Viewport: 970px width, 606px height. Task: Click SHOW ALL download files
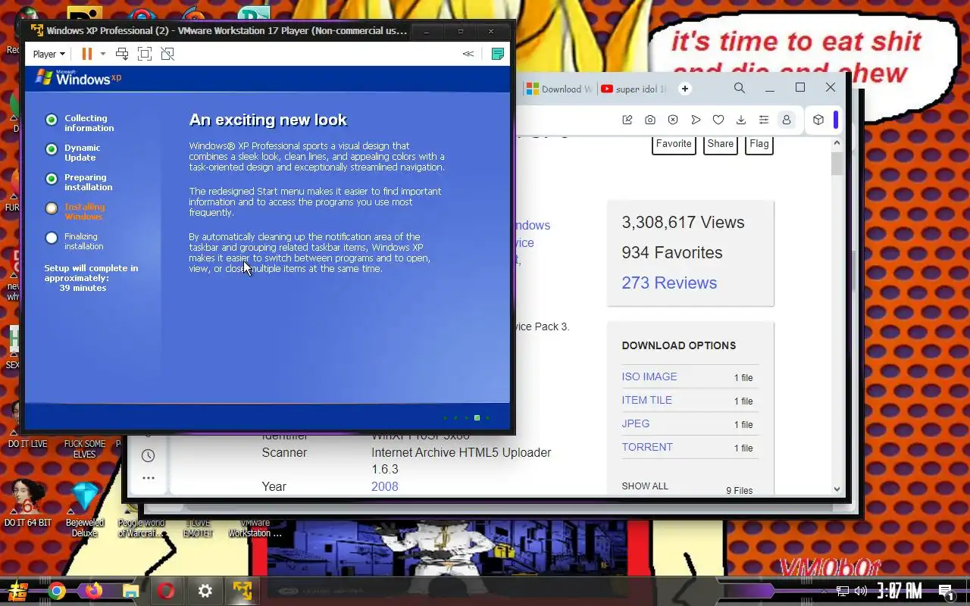click(645, 486)
